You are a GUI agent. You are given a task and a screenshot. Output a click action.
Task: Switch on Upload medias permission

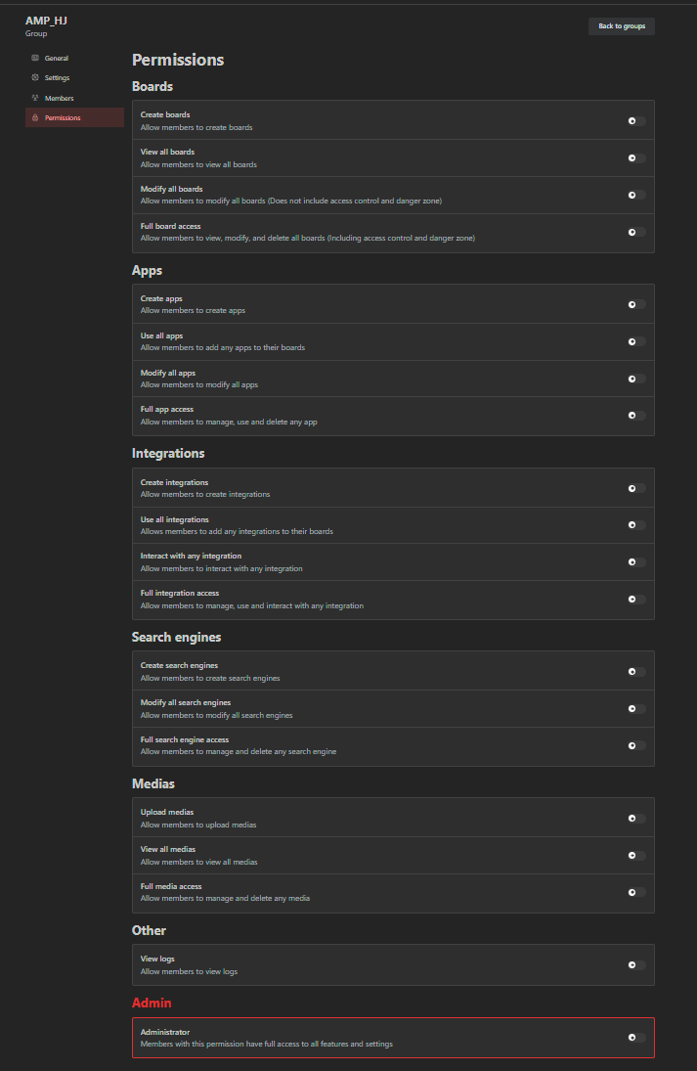click(x=636, y=819)
